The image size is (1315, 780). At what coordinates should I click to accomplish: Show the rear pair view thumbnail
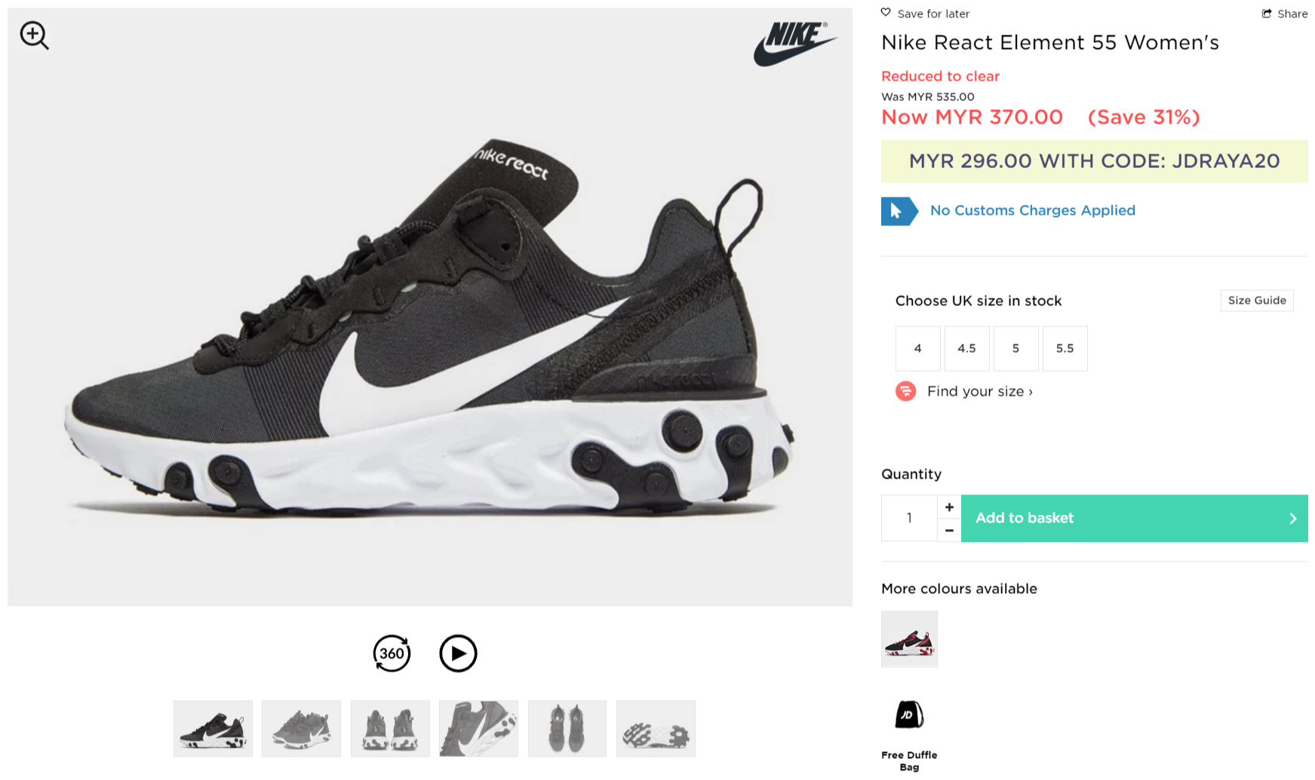pyautogui.click(x=390, y=729)
